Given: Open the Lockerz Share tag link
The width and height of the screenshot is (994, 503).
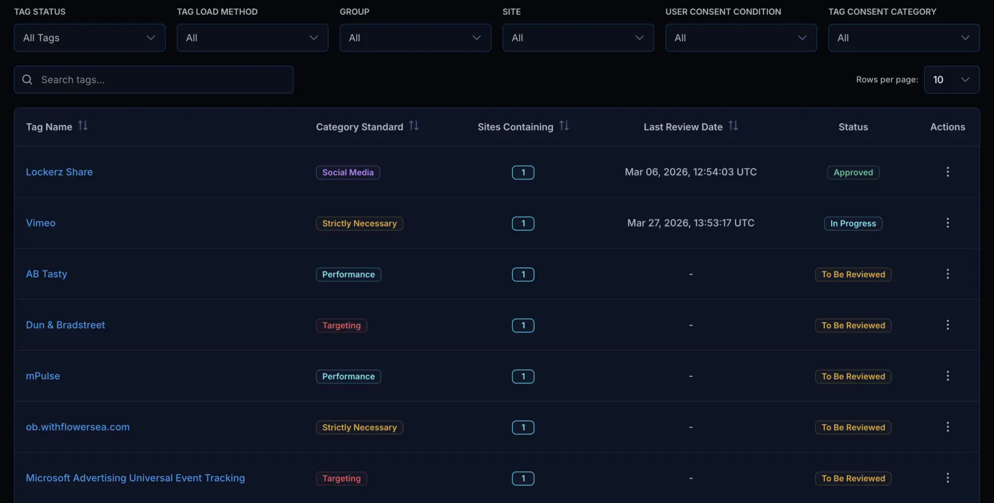Looking at the screenshot, I should point(59,172).
